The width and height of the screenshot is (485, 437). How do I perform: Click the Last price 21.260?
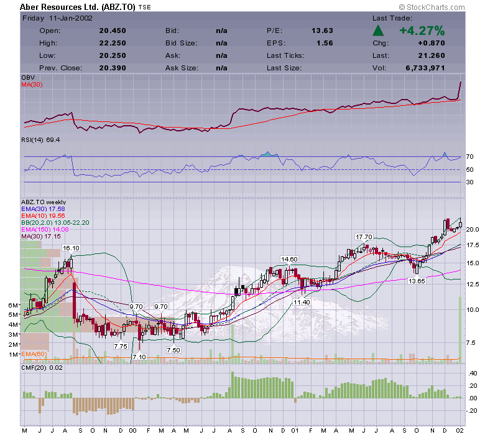(x=432, y=55)
